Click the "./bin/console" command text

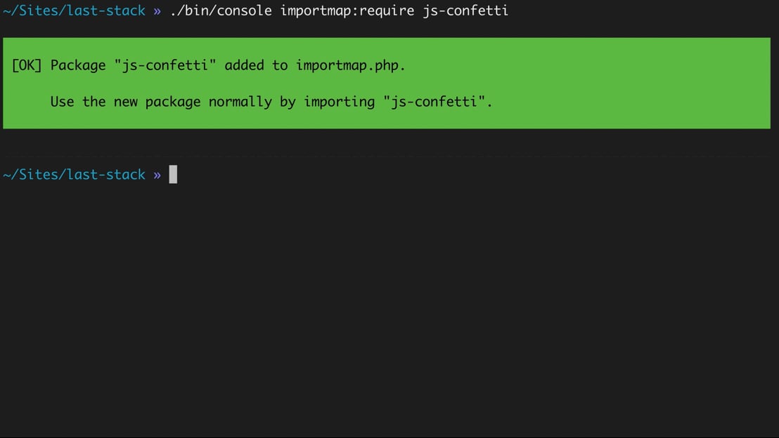coord(221,11)
